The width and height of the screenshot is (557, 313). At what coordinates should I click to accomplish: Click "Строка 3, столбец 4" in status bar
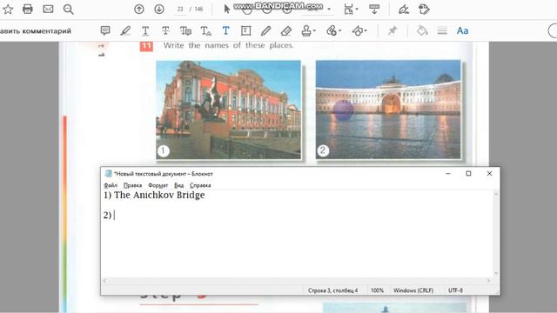coord(332,290)
